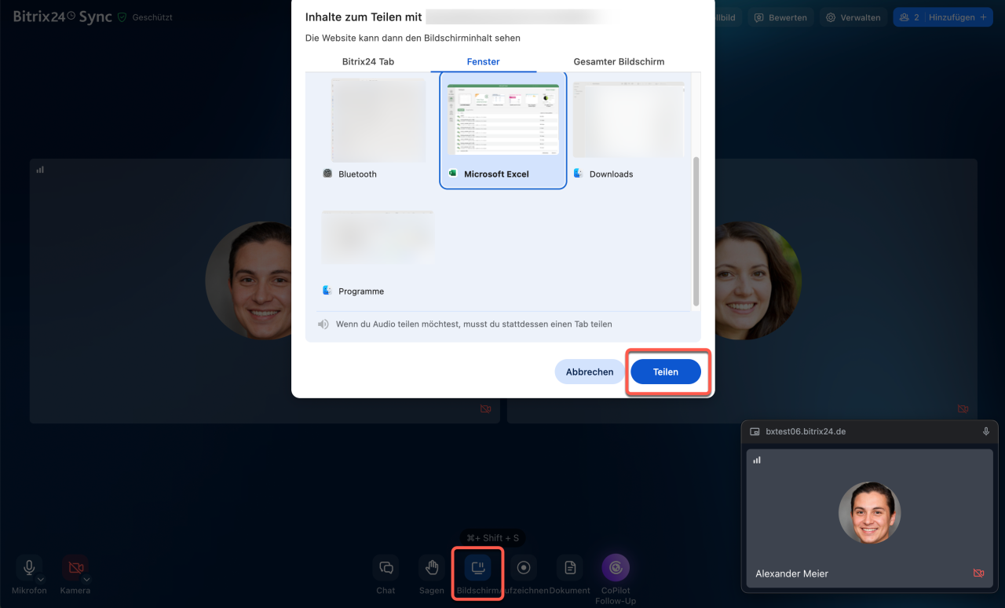Click the text "Die Website kann dann den Bildschirminhalt sehen"
1005x608 pixels.
413,38
